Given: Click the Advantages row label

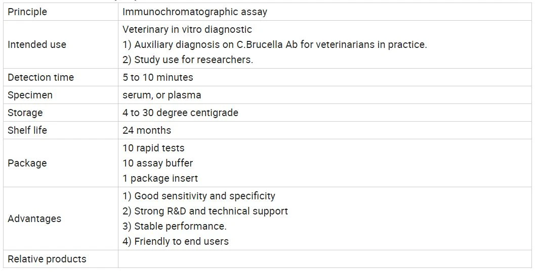Looking at the screenshot, I should tap(34, 219).
